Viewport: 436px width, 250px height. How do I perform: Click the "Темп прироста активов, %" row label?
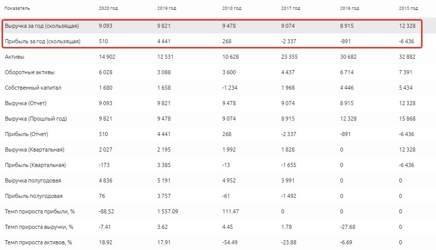coord(38,242)
